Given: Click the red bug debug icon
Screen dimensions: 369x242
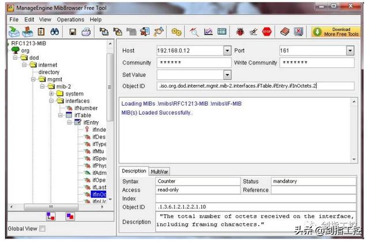Looking at the screenshot, I should pyautogui.click(x=240, y=32).
